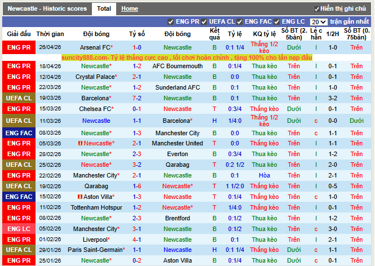375x266 pixels.
Task: Click the red card icon beside Newcastle 05/03/26
Action: (x=80, y=143)
